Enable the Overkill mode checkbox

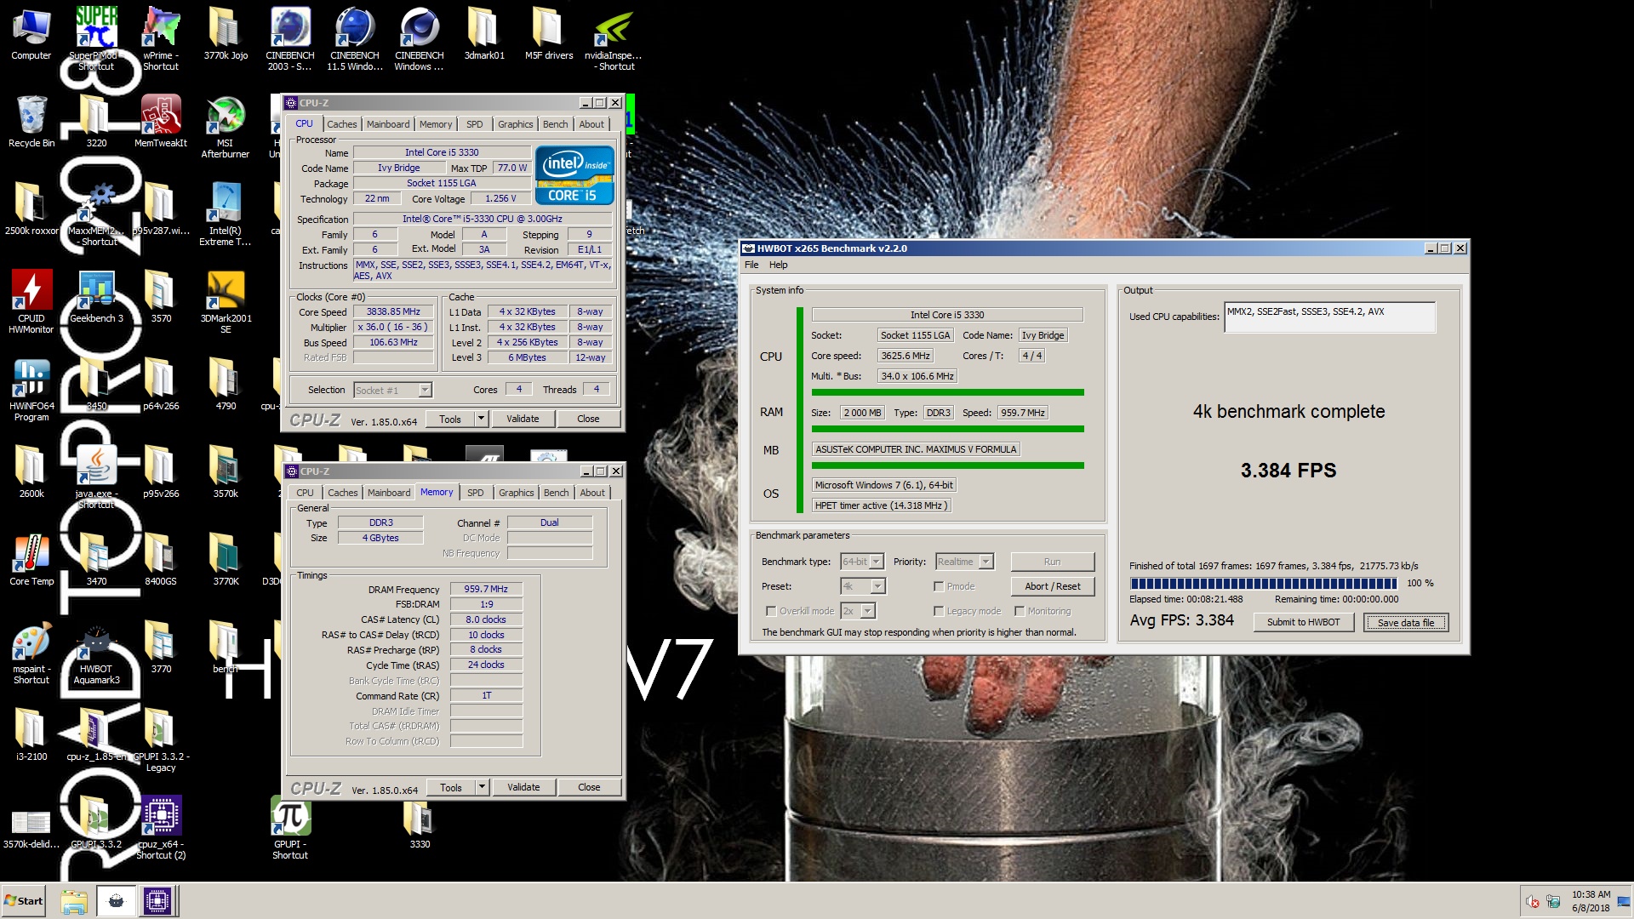click(771, 611)
